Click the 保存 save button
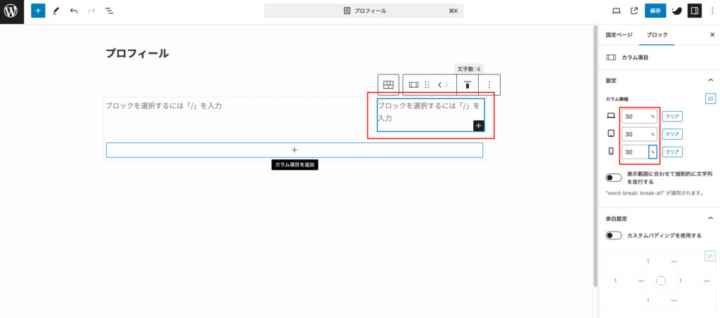Image resolution: width=720 pixels, height=318 pixels. 655,11
